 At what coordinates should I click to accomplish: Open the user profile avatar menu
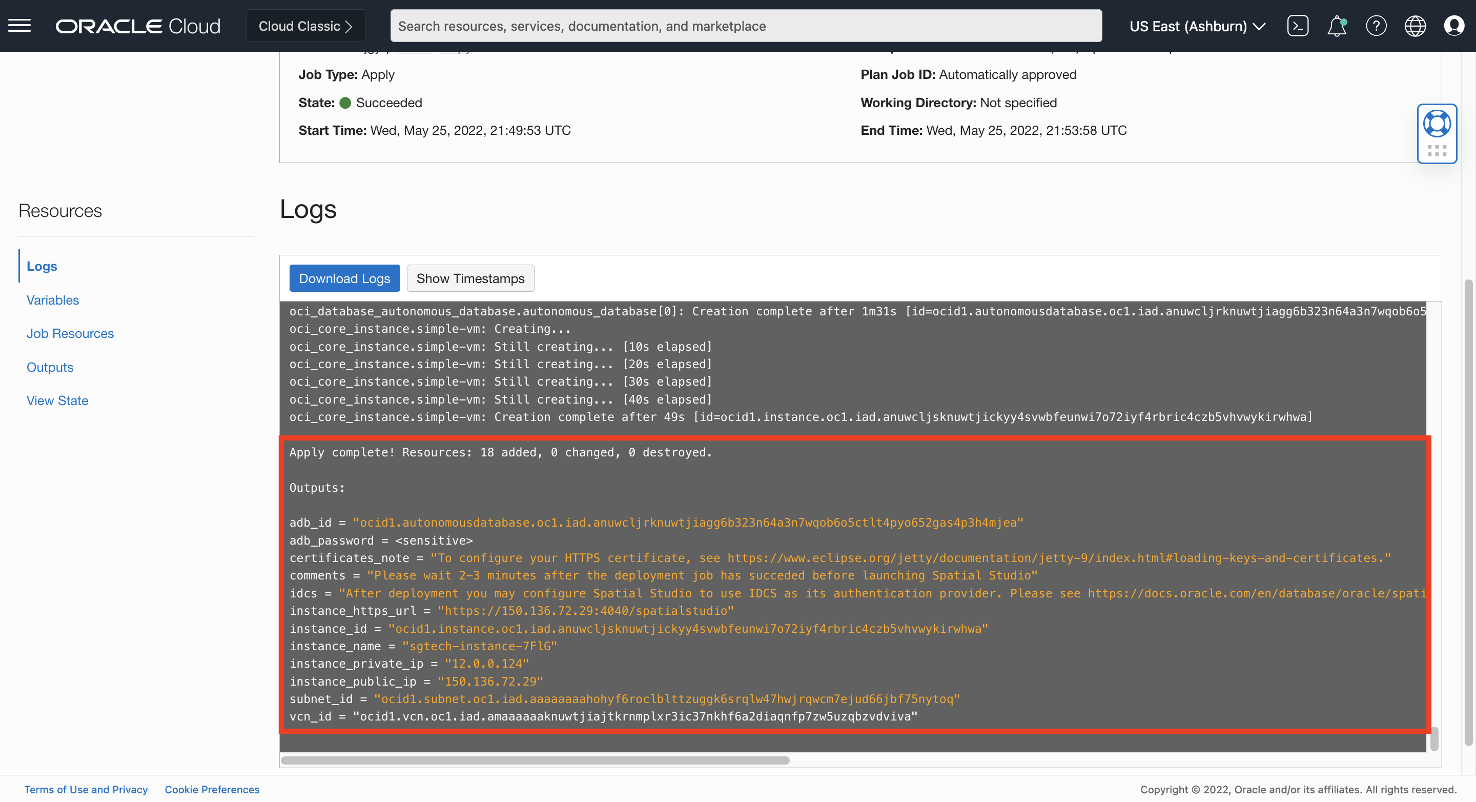[x=1454, y=25]
